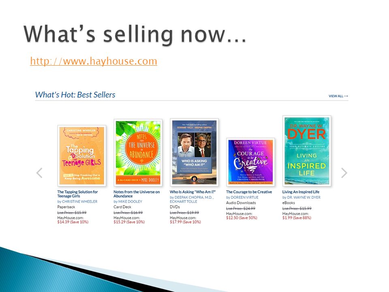Click the next carousel arrow

click(x=344, y=173)
